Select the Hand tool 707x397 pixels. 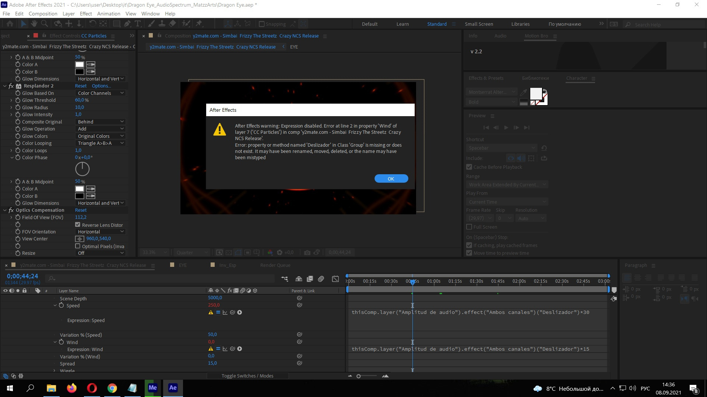(34, 24)
